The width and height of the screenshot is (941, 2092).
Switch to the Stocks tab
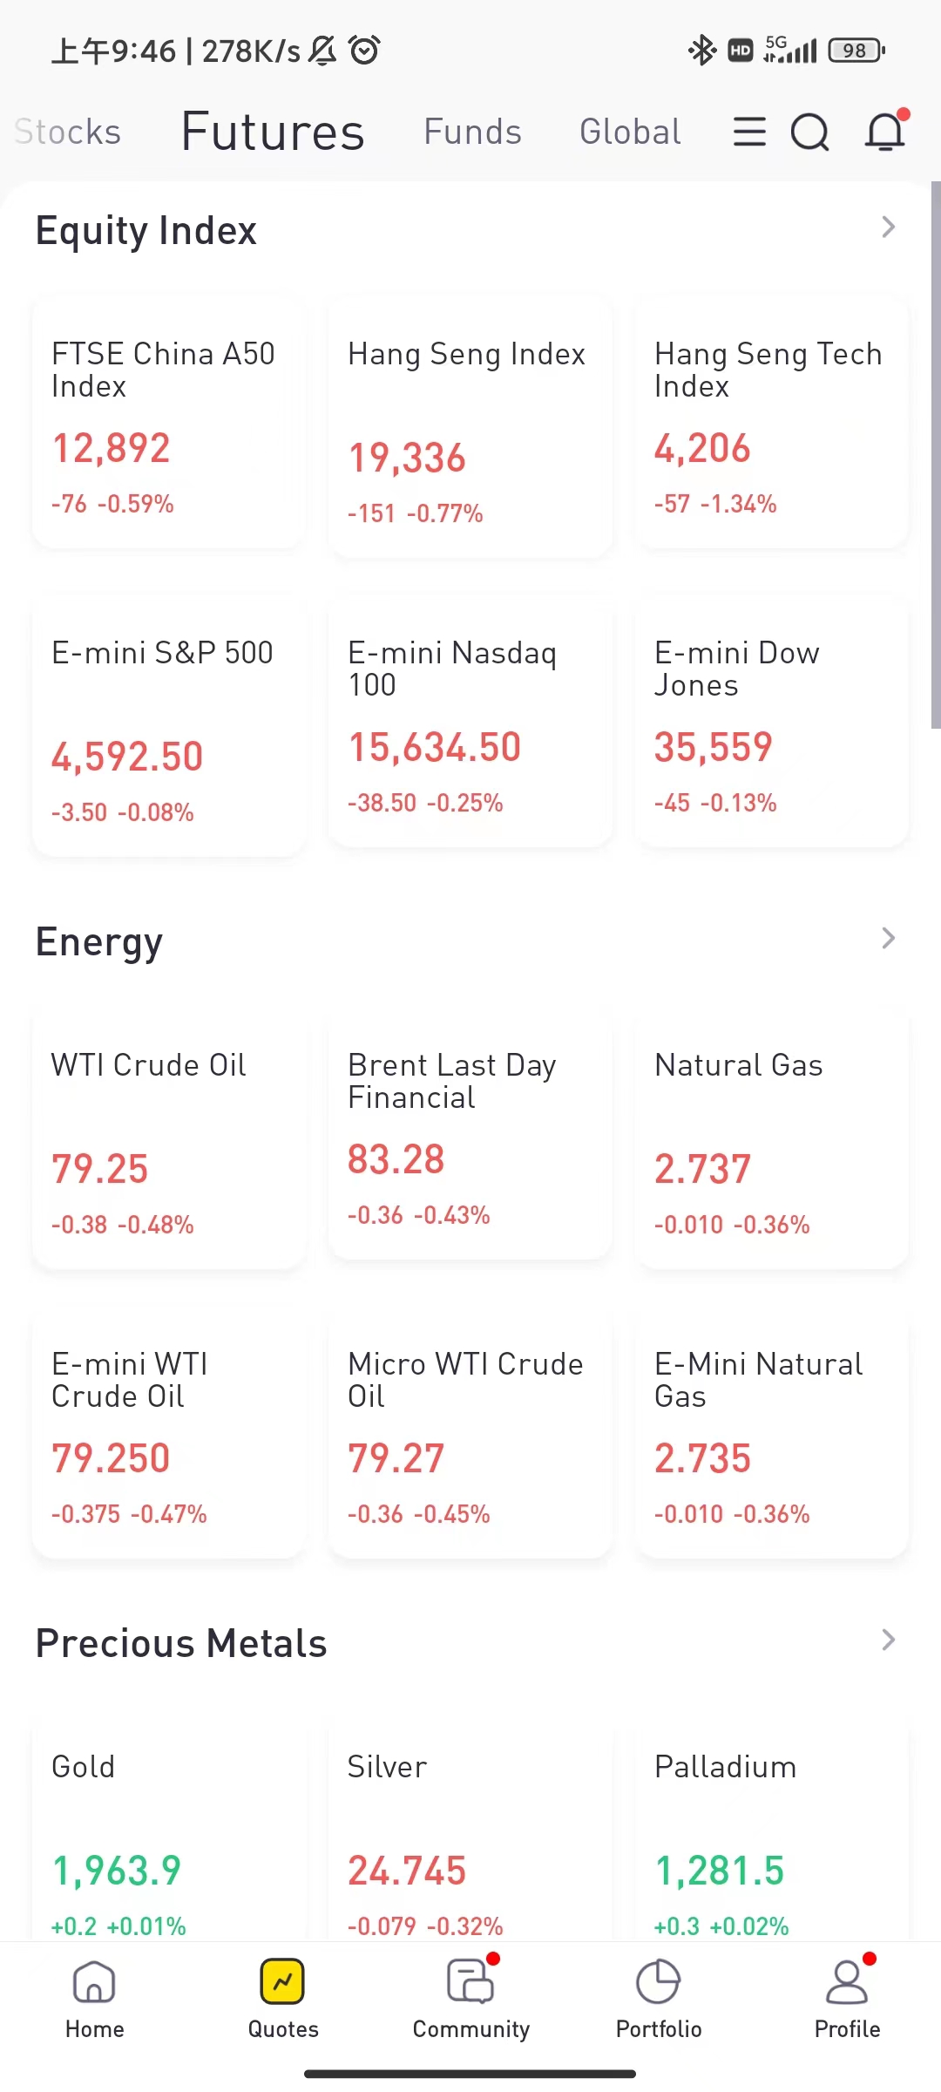(68, 132)
